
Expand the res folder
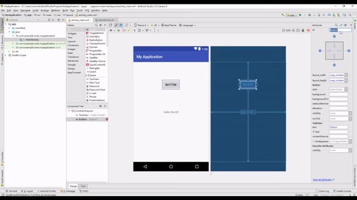9,52
